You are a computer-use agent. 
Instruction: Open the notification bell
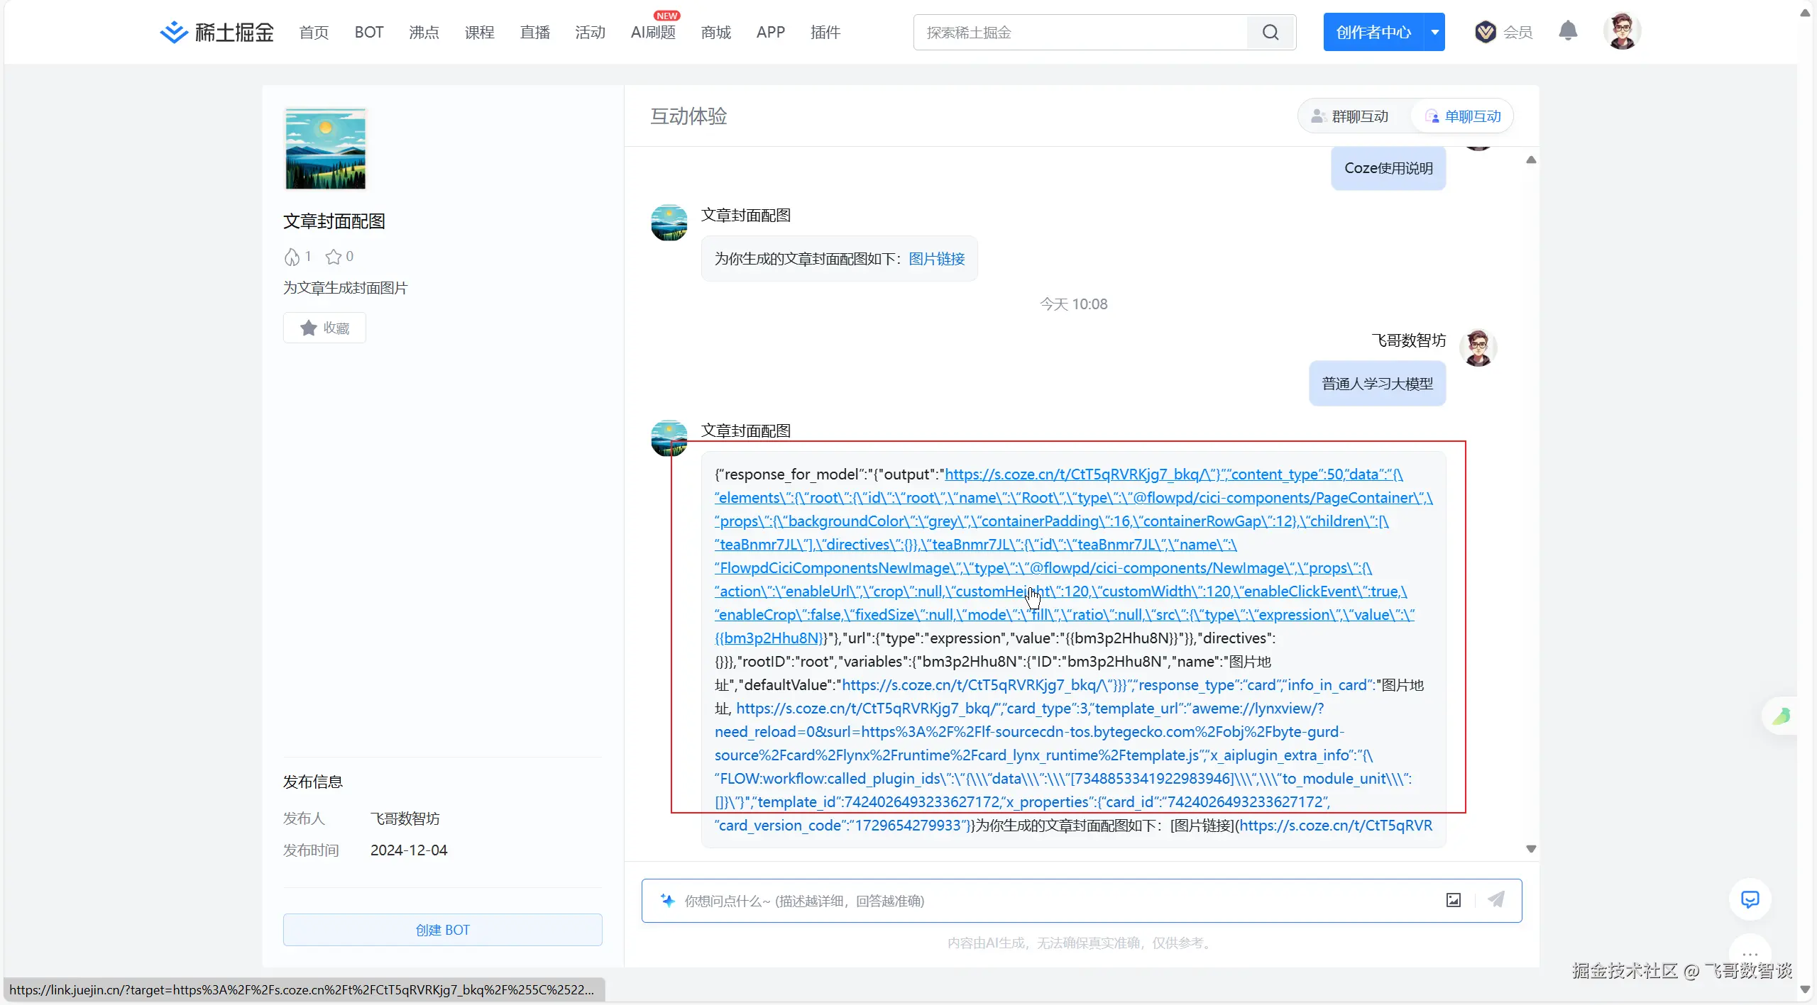tap(1567, 31)
